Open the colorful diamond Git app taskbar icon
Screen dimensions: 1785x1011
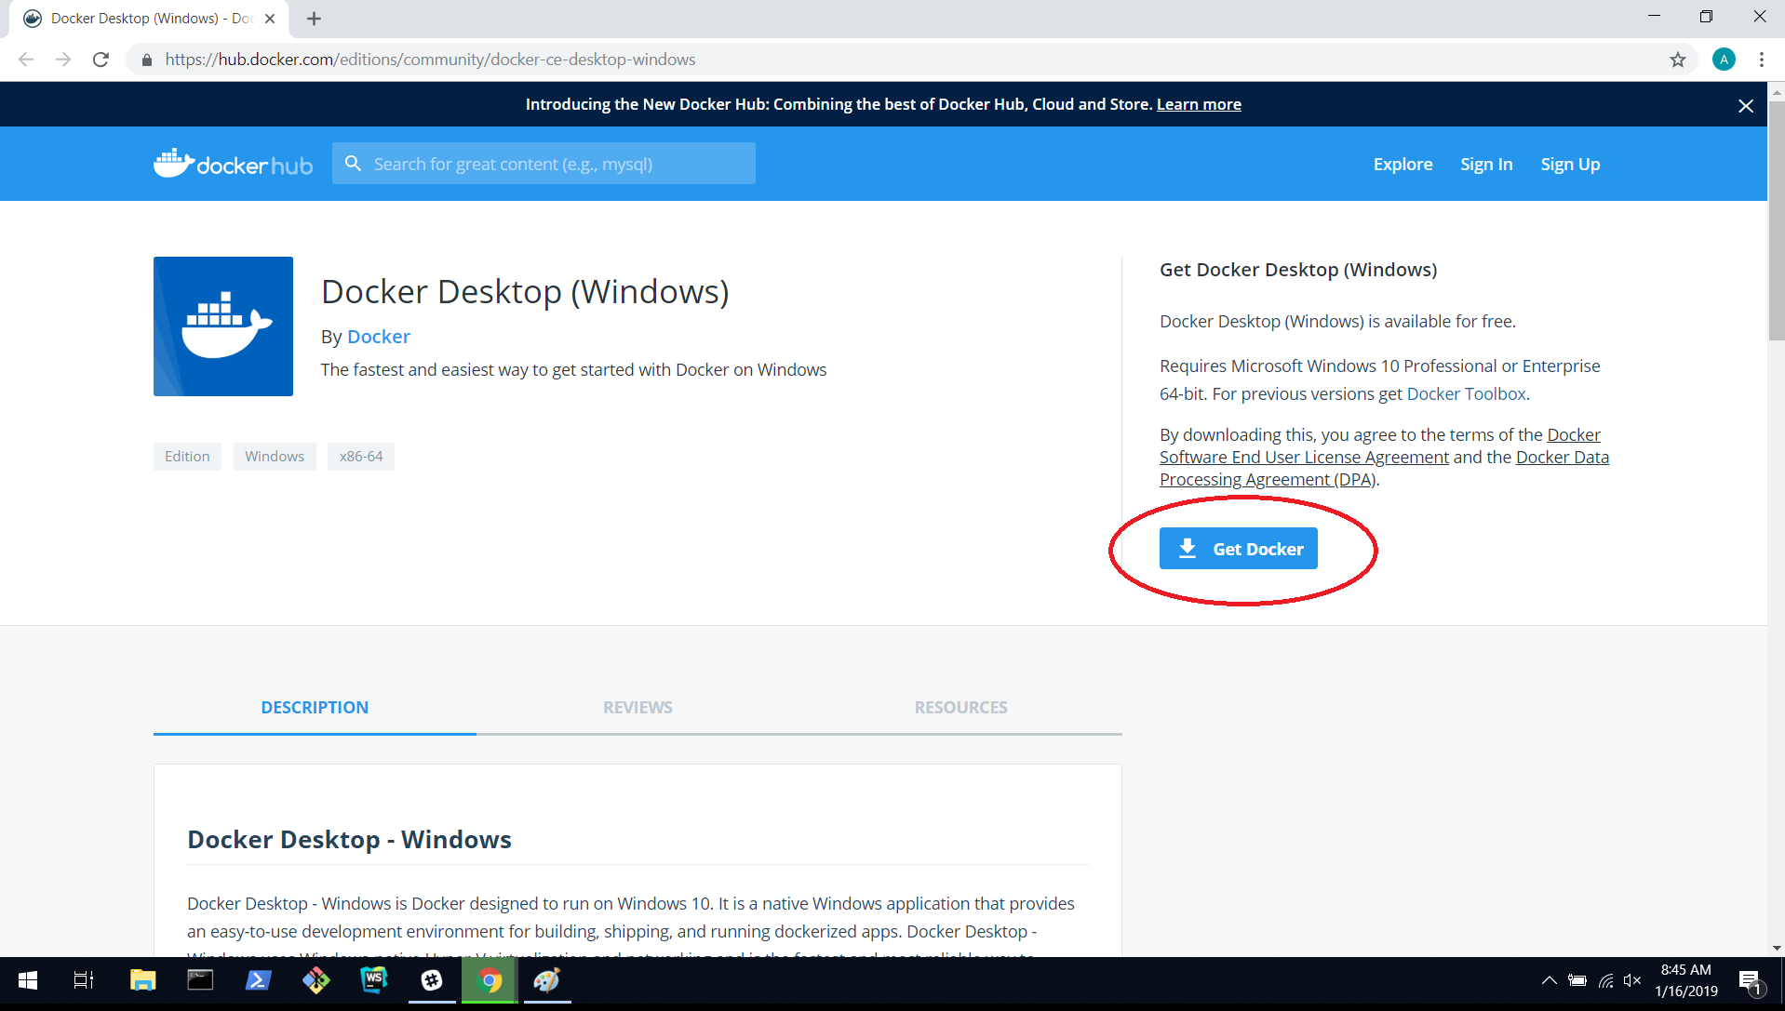(316, 980)
